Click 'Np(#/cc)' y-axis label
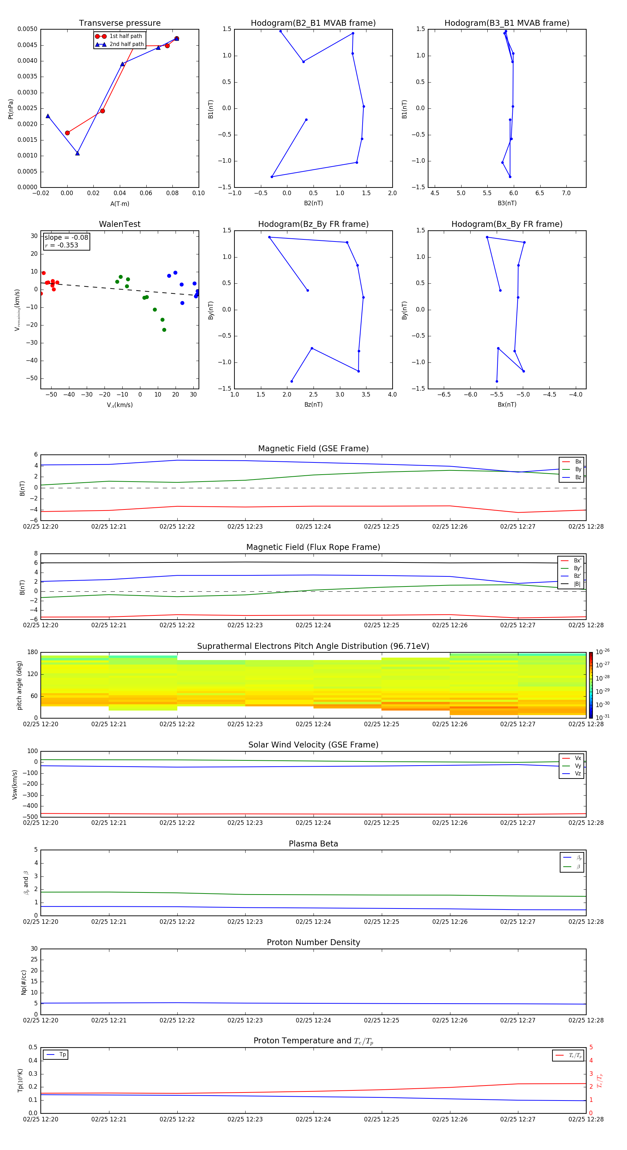 click(x=24, y=982)
